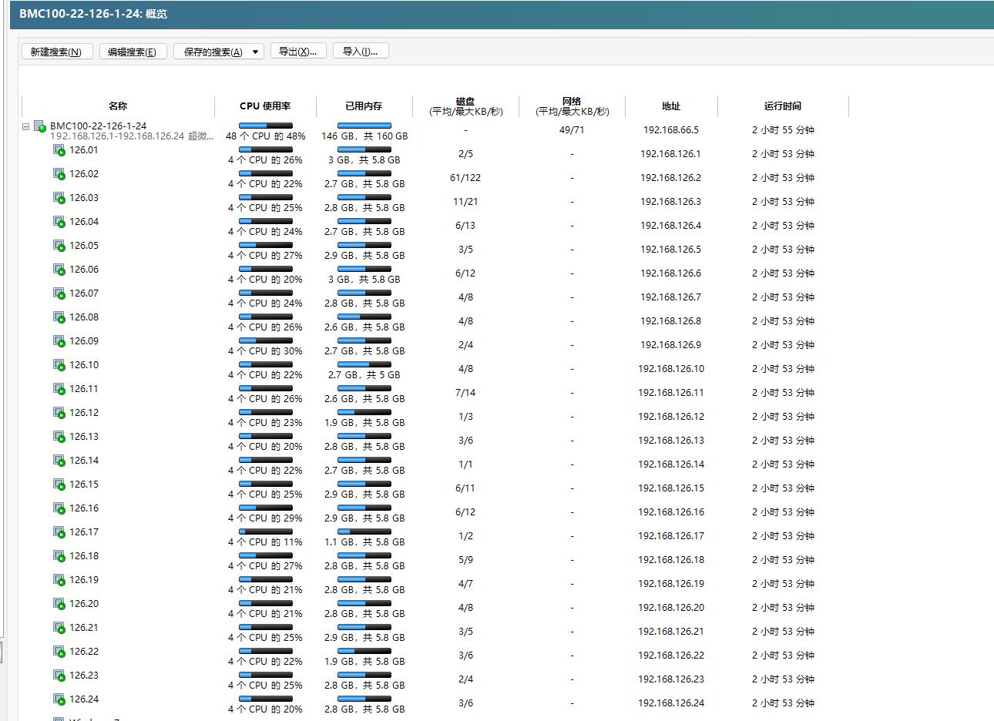994x721 pixels.
Task: Open 编辑搜索(E) button
Action: tap(133, 52)
